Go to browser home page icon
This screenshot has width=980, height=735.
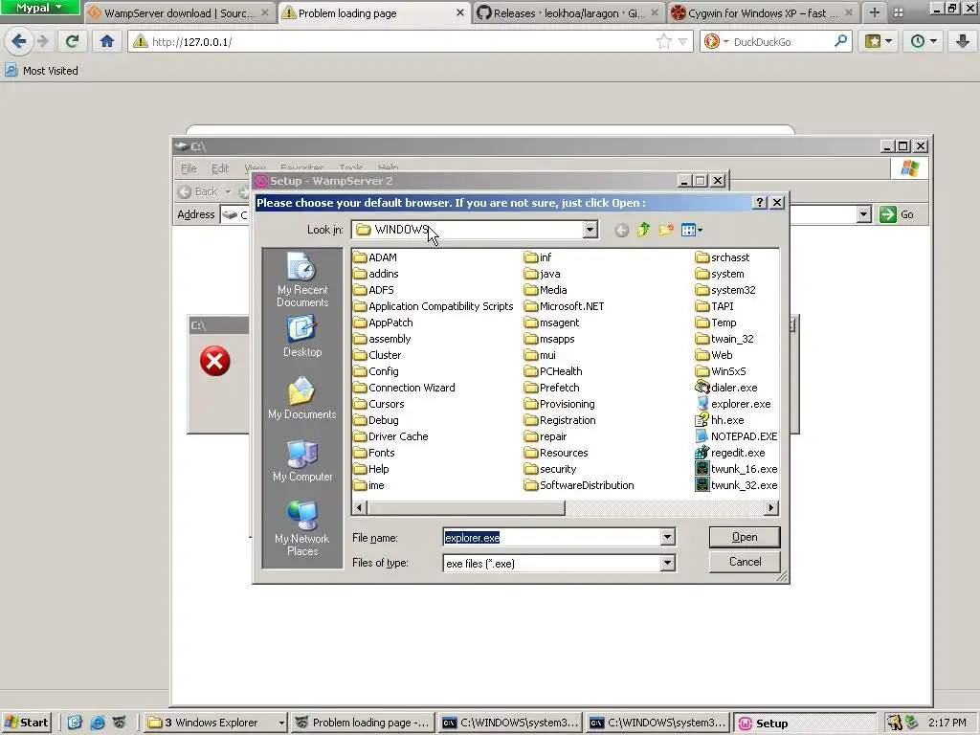(107, 42)
